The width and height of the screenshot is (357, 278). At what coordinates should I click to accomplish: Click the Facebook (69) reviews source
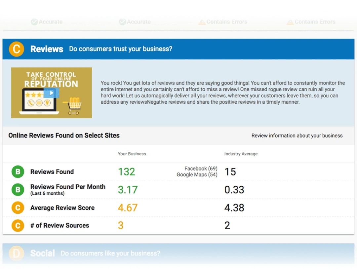click(200, 168)
